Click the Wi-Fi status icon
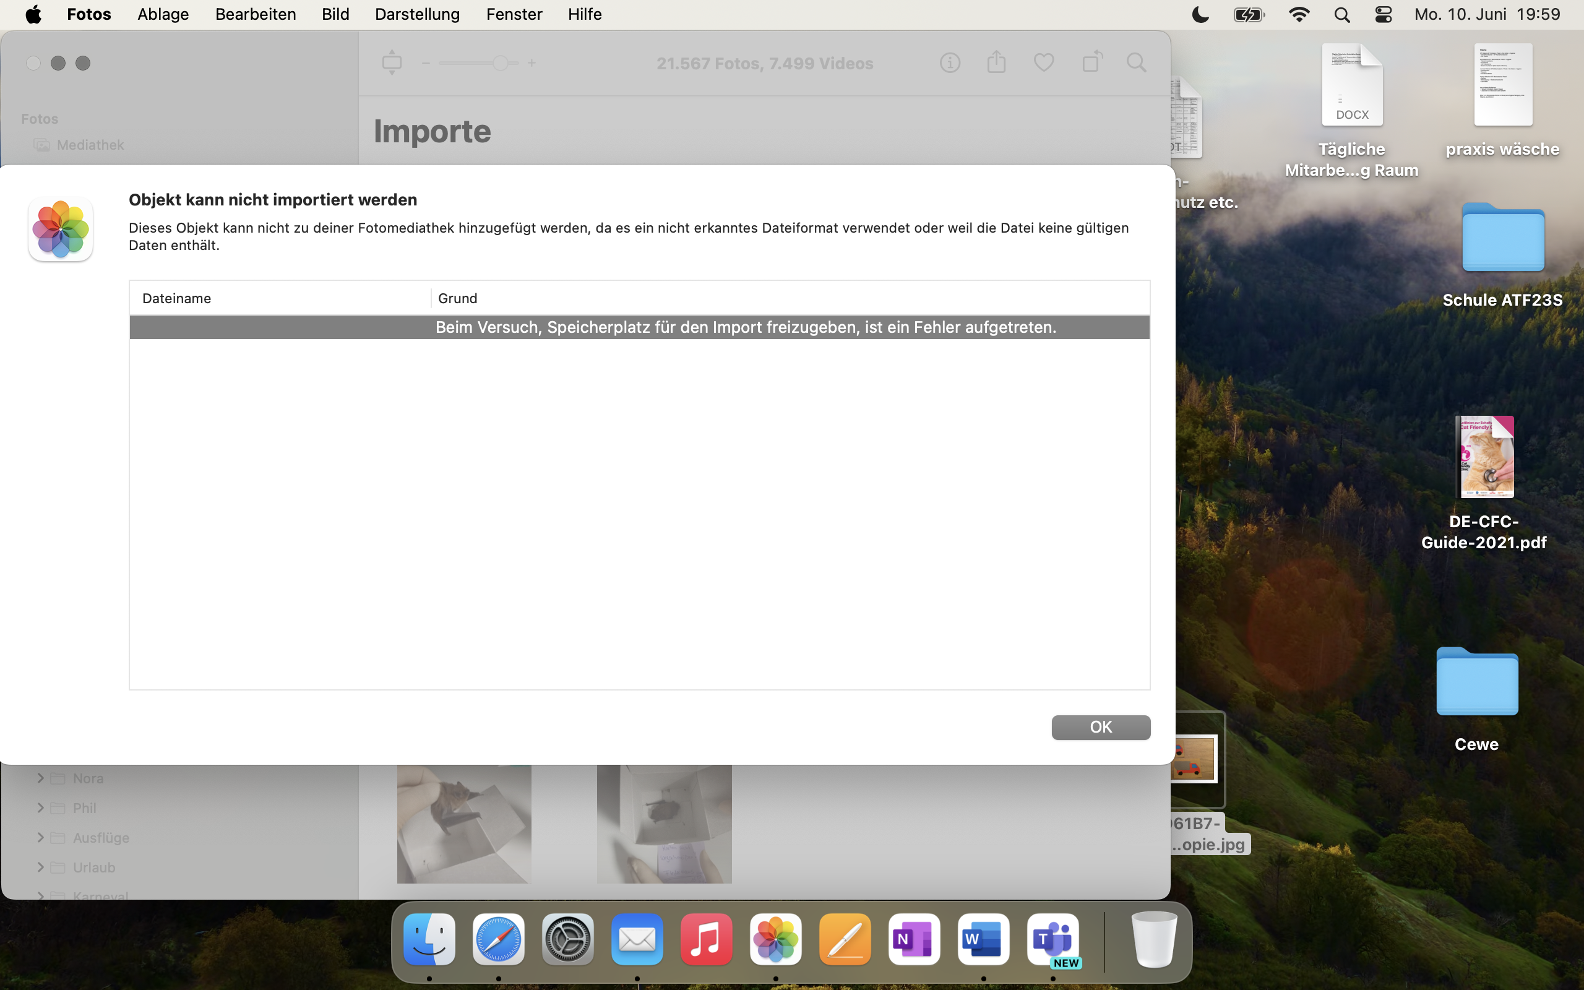 coord(1299,14)
